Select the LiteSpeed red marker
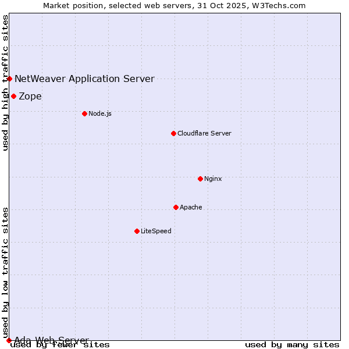 (x=137, y=231)
